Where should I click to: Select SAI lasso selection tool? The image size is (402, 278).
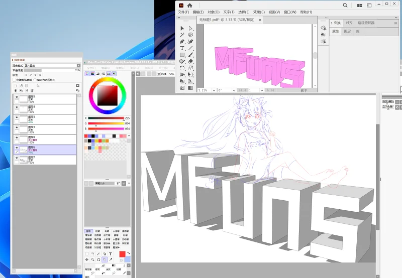click(93, 254)
